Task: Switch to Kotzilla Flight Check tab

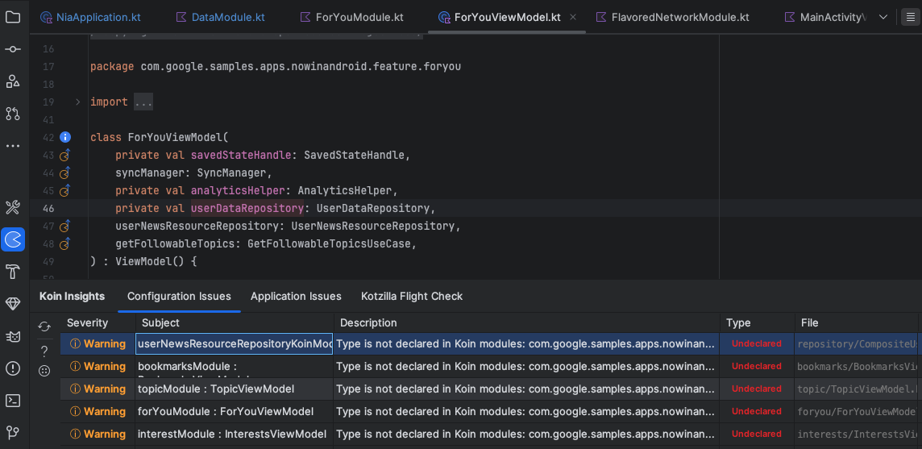Action: tap(412, 296)
